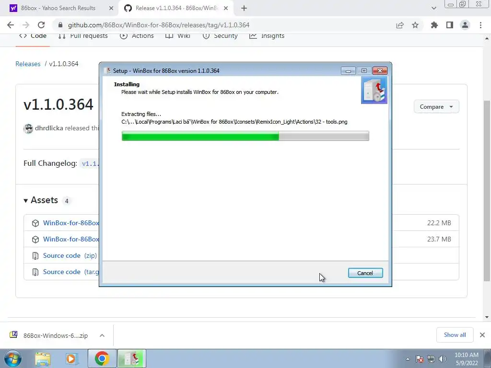Download second WinBox-for-86Box asset, 23.7 MB
The width and height of the screenshot is (491, 368).
[71, 239]
